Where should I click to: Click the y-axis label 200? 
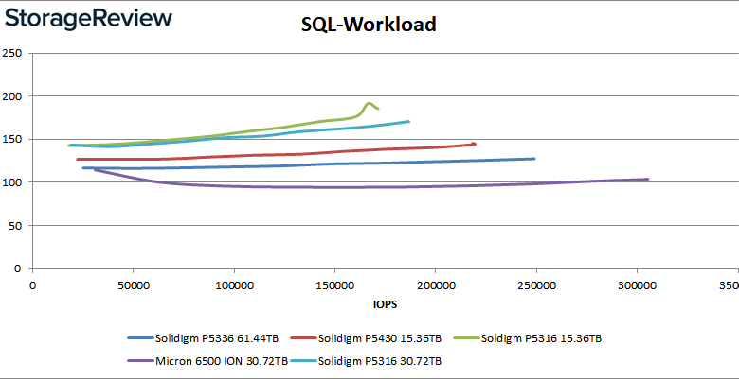[13, 95]
